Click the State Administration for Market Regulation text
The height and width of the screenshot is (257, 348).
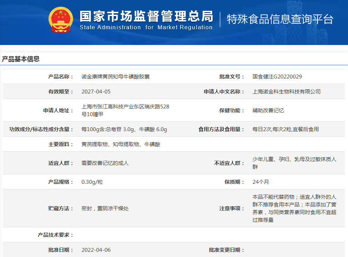tap(146, 27)
